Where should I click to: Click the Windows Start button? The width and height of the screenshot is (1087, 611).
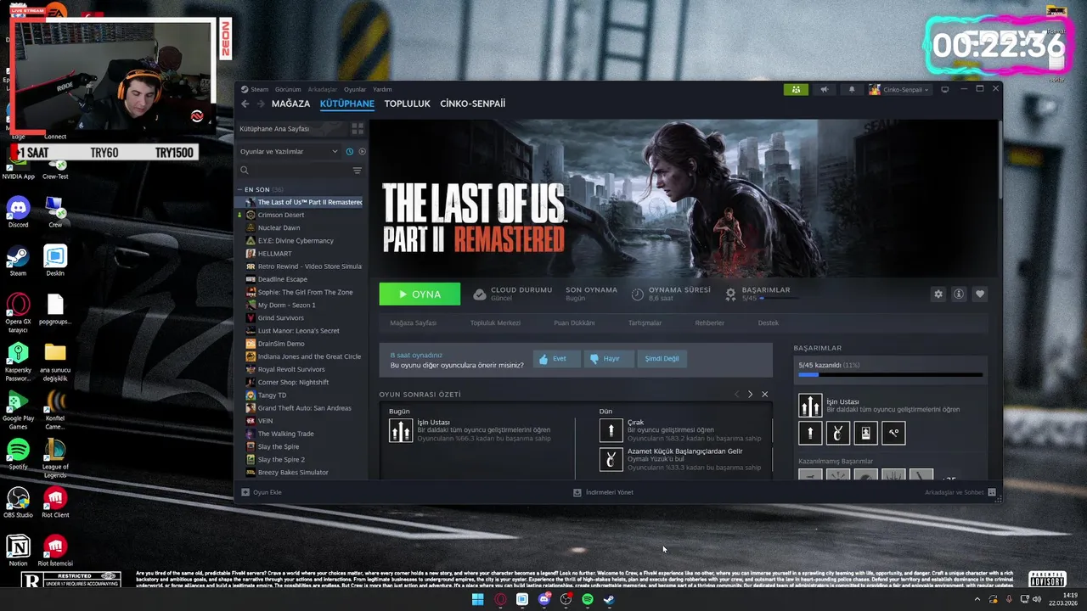click(x=478, y=599)
